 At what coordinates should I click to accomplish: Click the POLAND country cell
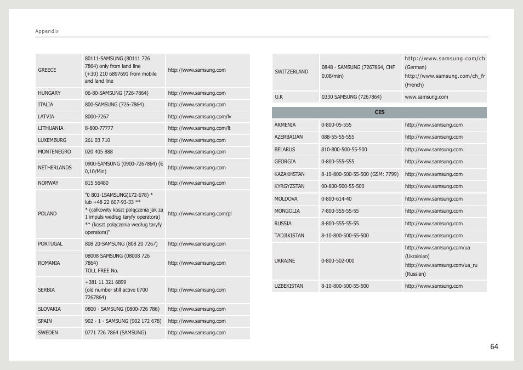point(59,214)
